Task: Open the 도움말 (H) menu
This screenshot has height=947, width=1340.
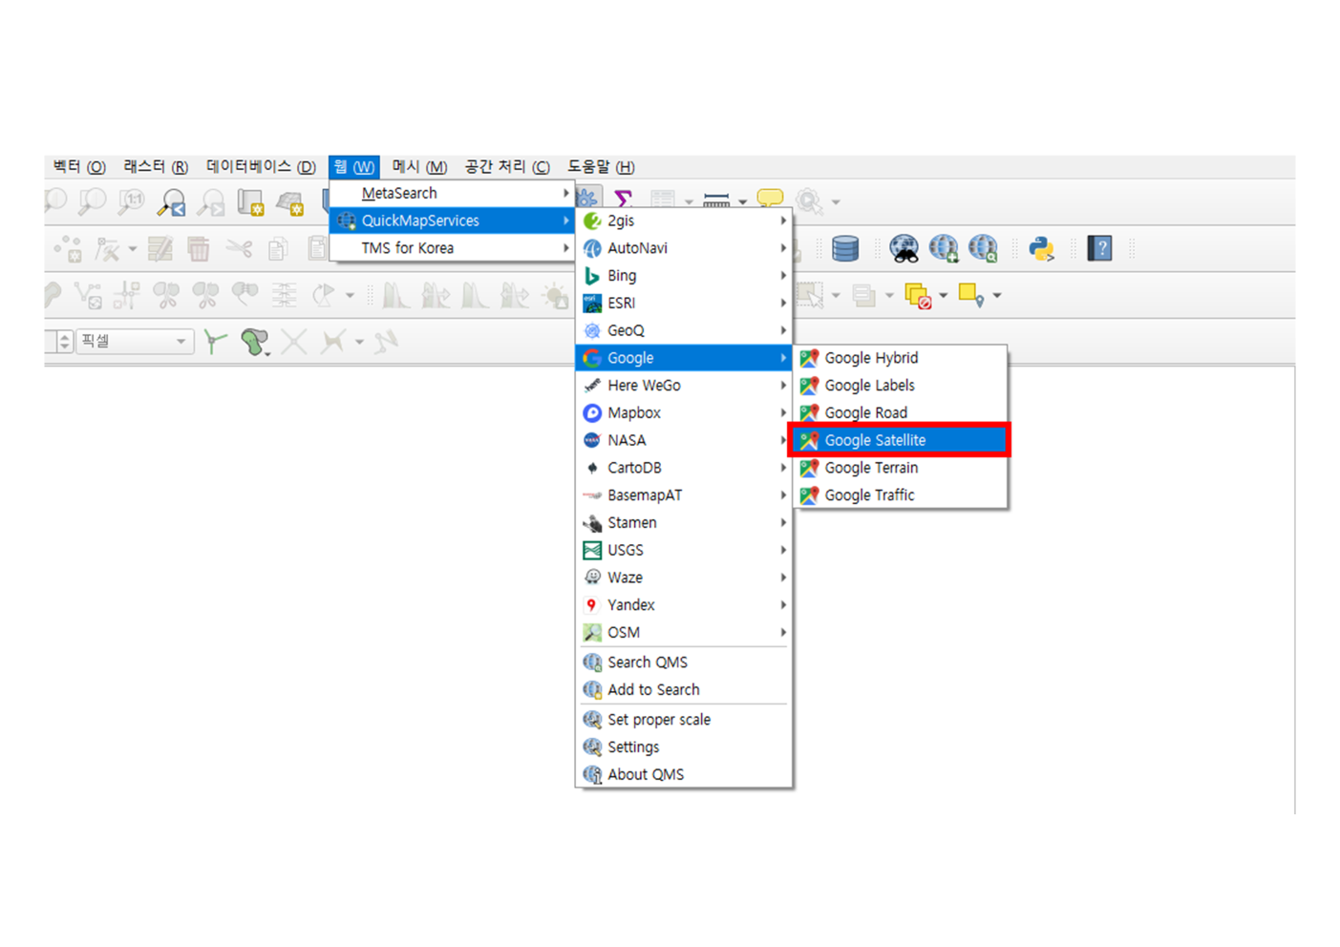Action: tap(601, 167)
